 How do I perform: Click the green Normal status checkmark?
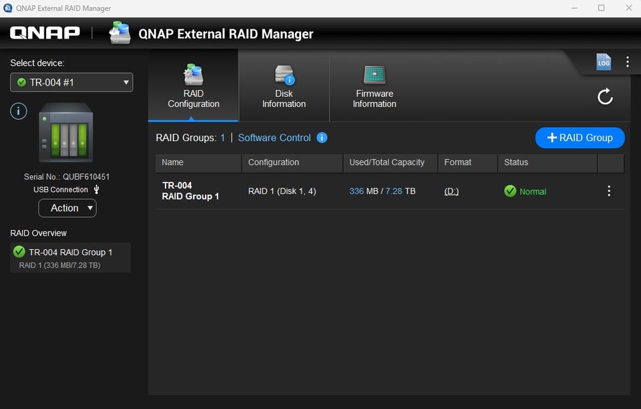pos(510,191)
